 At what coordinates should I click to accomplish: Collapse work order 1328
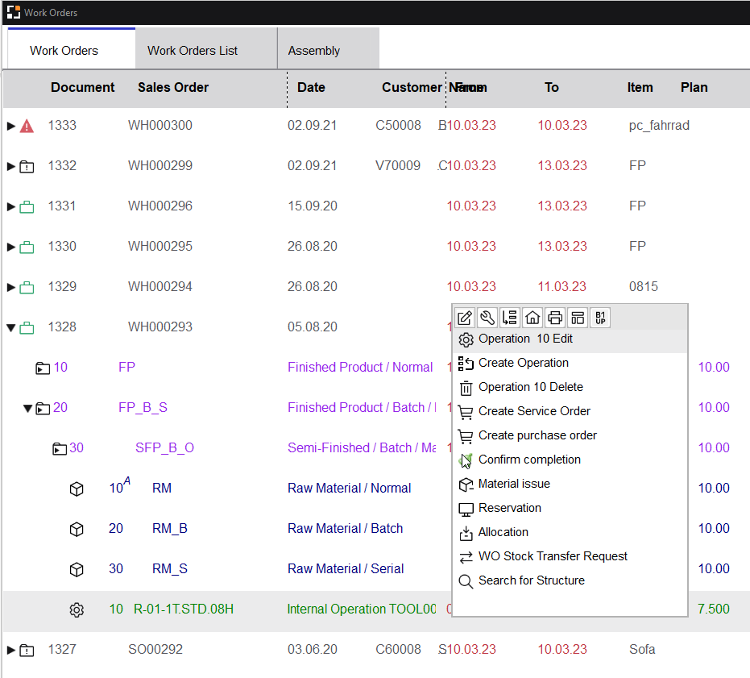pyautogui.click(x=11, y=327)
